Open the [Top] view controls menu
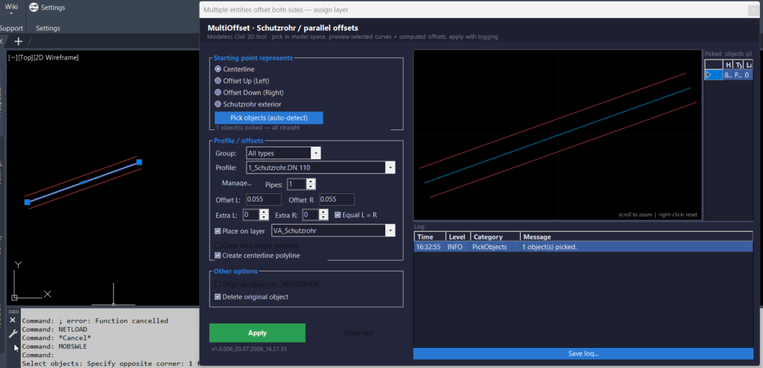The width and height of the screenshot is (763, 368). tap(25, 57)
